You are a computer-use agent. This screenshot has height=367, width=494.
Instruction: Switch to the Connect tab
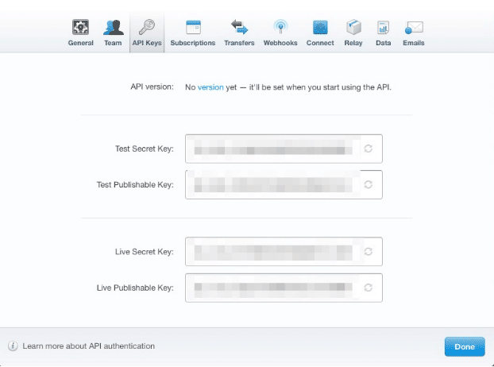[320, 33]
